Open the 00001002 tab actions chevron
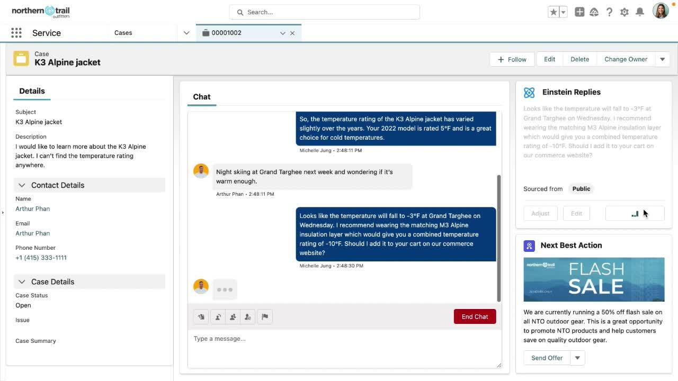This screenshot has width=678, height=381. coord(283,33)
